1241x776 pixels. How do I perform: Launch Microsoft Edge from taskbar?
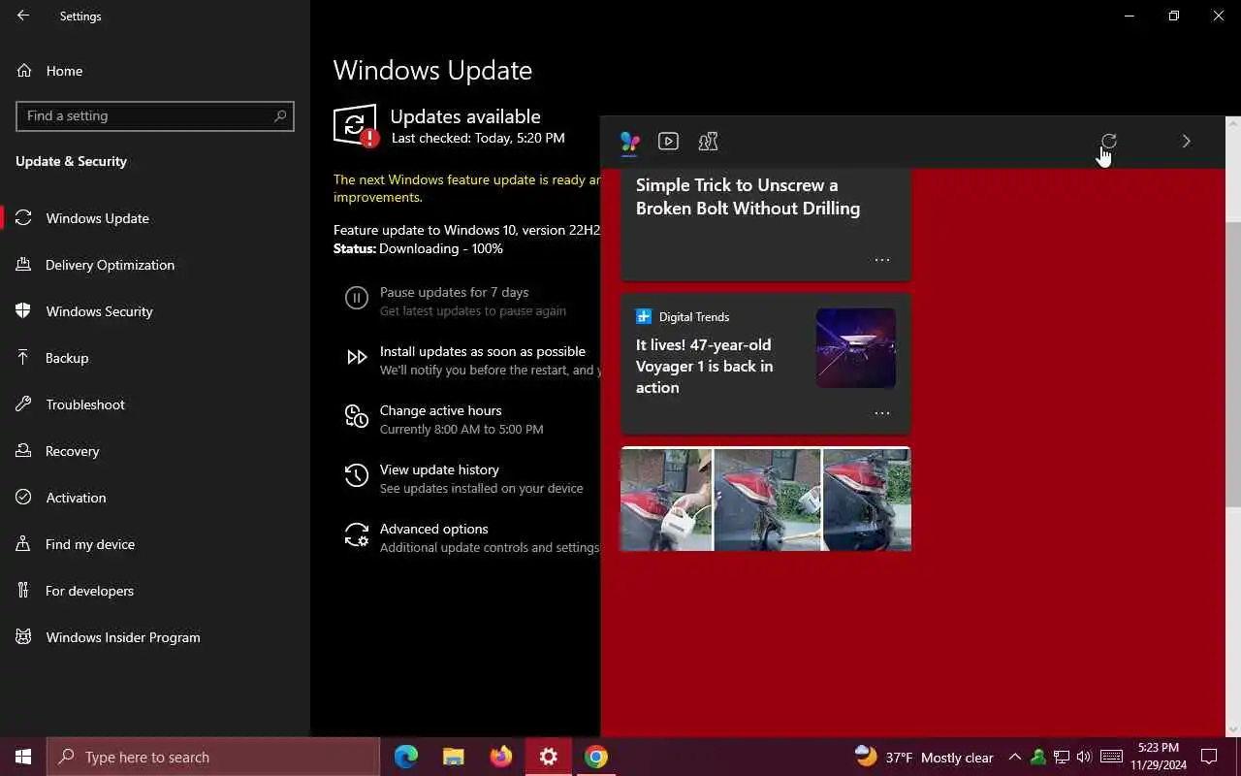[x=406, y=757]
